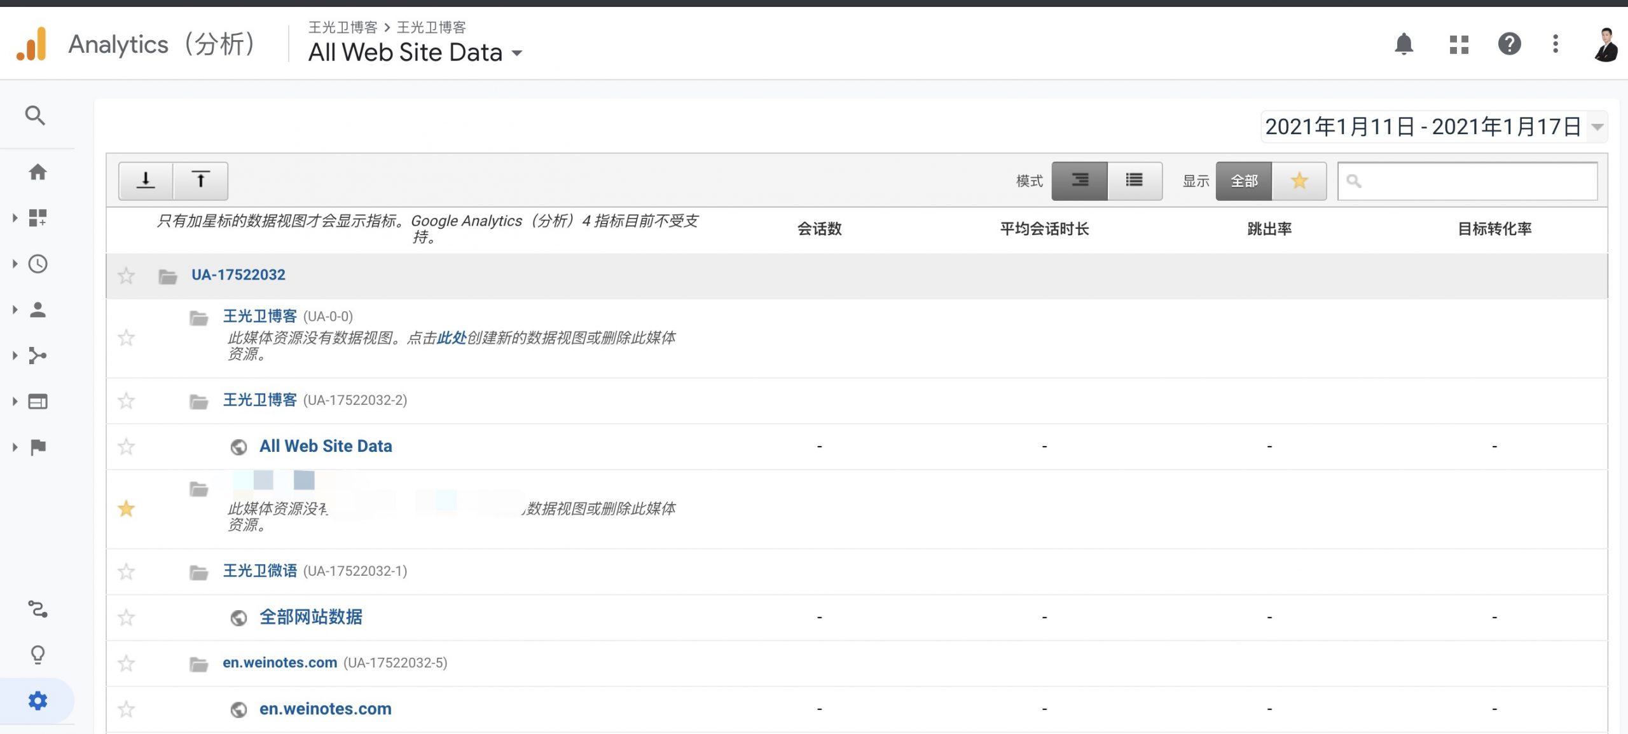The height and width of the screenshot is (734, 1628).
Task: Click the 跳出率 column header
Action: [1269, 229]
